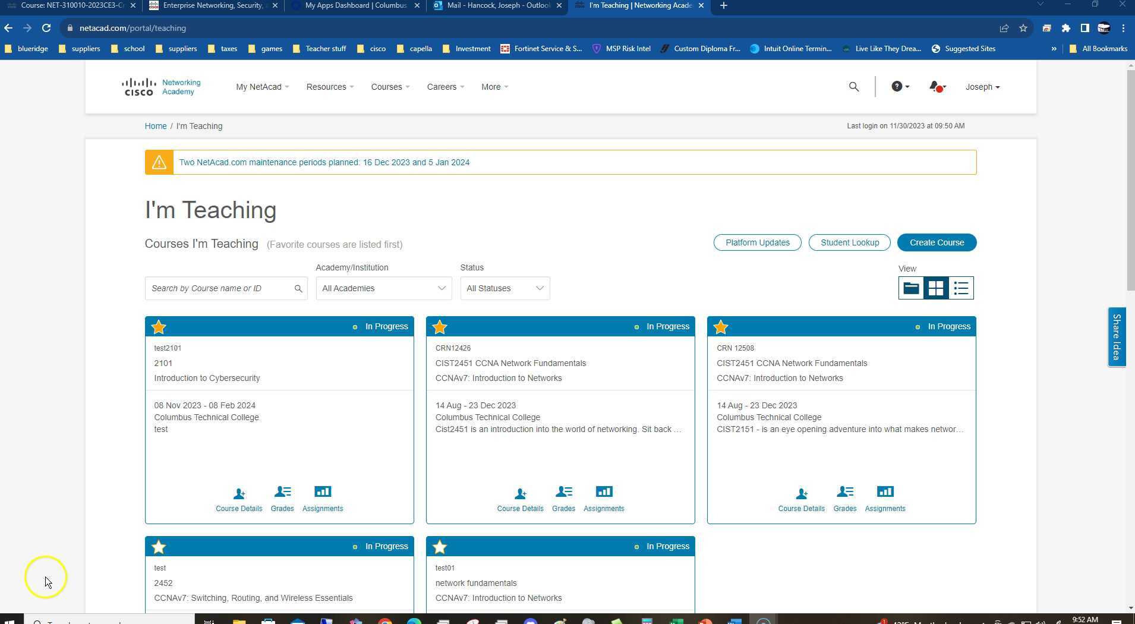Open Assignments for the test2101 Cybersecurity course
This screenshot has width=1135, height=624.
[x=323, y=498]
